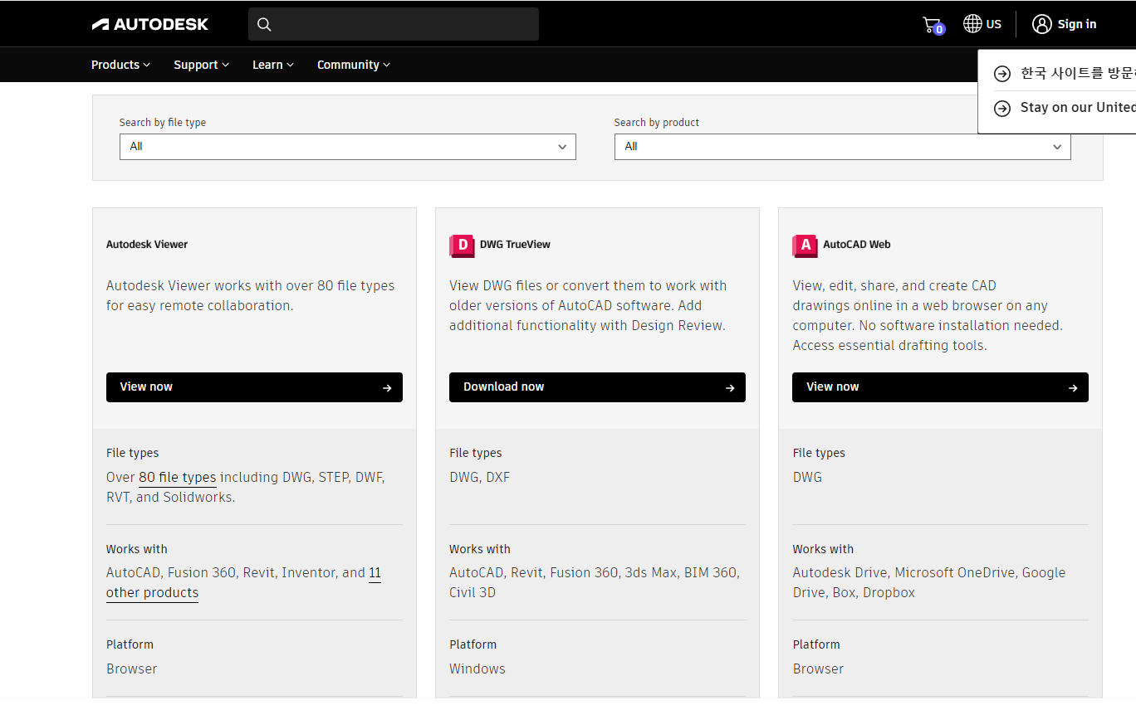
Task: Open Search by file type dropdown
Action: [x=347, y=147]
